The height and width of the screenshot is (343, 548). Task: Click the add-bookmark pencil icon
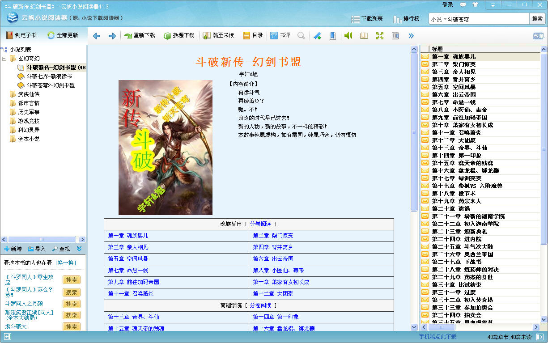tap(317, 36)
